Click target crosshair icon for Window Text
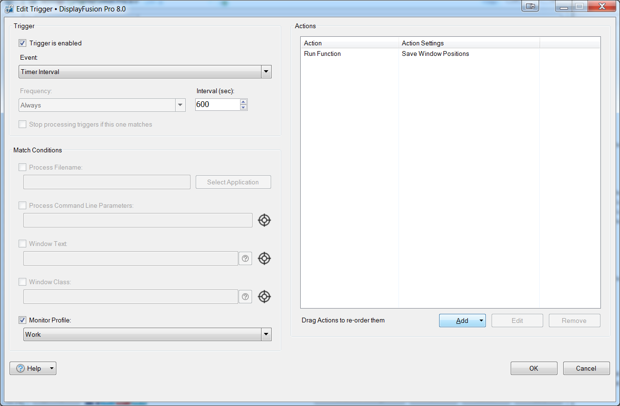The image size is (620, 406). pyautogui.click(x=264, y=258)
